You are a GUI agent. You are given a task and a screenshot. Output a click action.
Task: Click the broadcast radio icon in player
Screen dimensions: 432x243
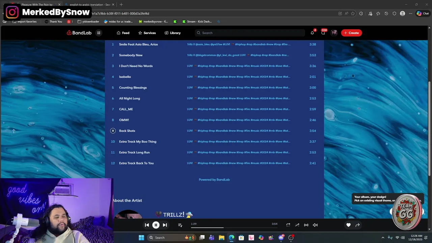coord(306,225)
